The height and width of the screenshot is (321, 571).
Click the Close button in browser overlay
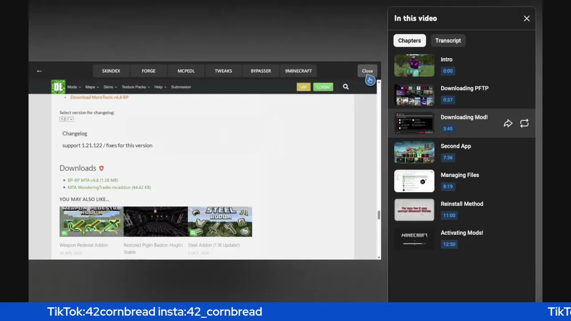(367, 71)
